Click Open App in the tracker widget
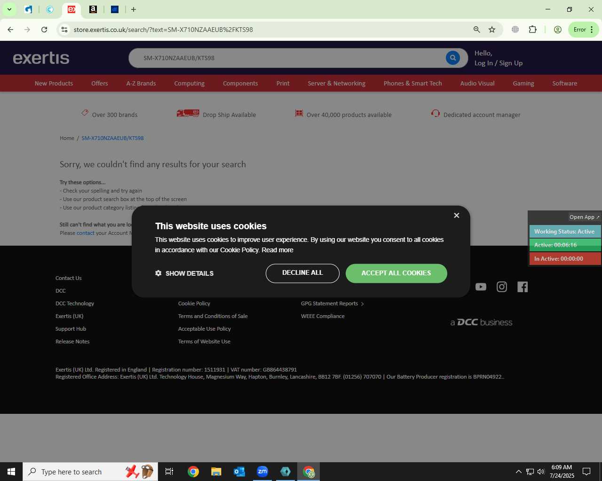The height and width of the screenshot is (481, 602). coord(584,217)
